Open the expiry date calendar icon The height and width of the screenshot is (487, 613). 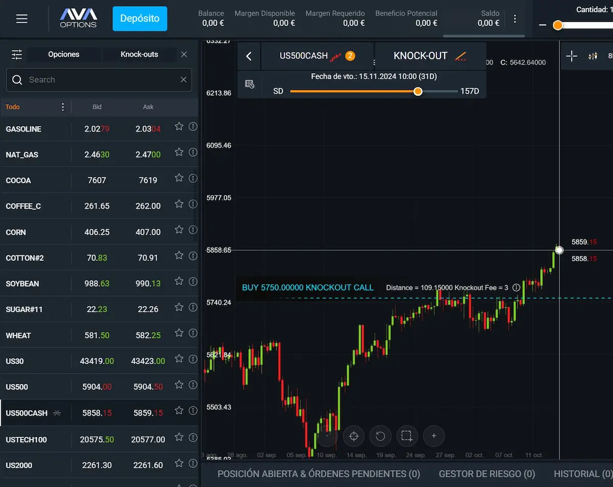click(x=250, y=84)
